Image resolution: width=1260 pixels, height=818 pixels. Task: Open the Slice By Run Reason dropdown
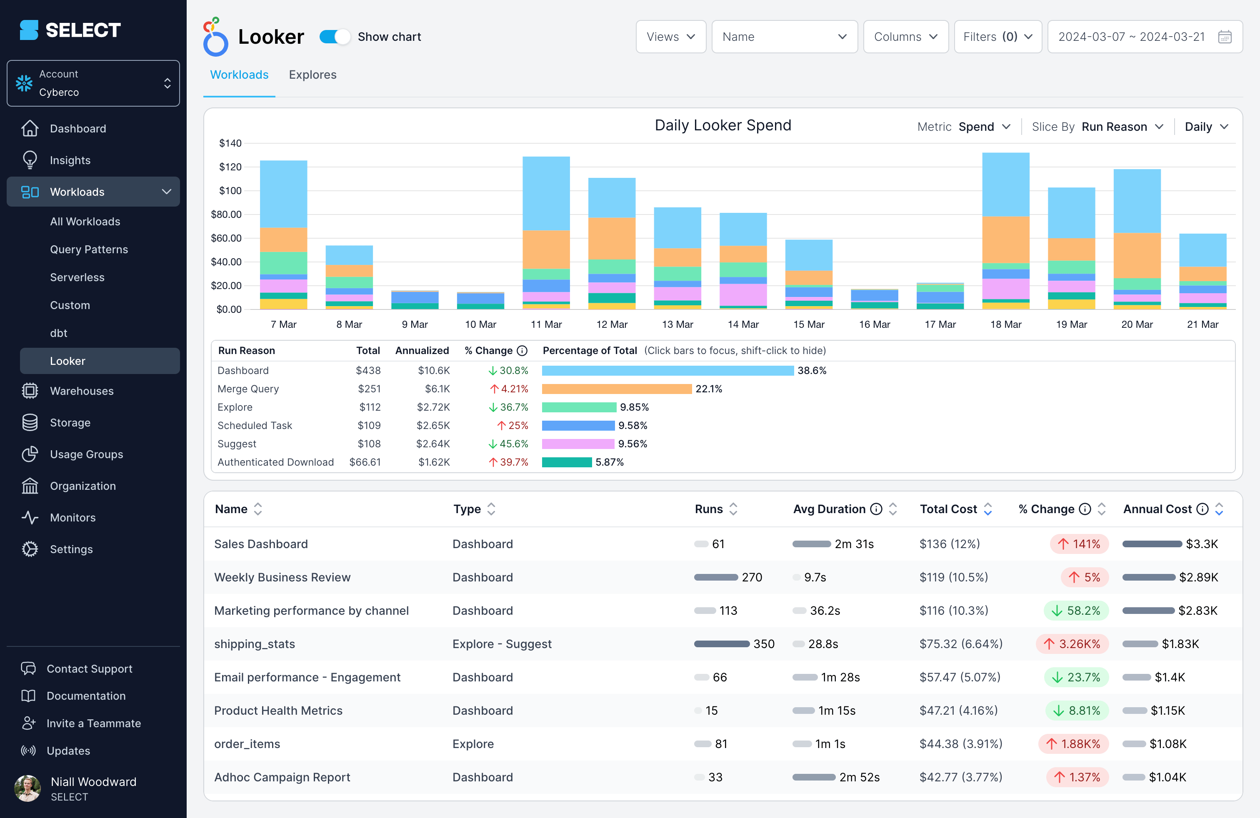[1122, 127]
